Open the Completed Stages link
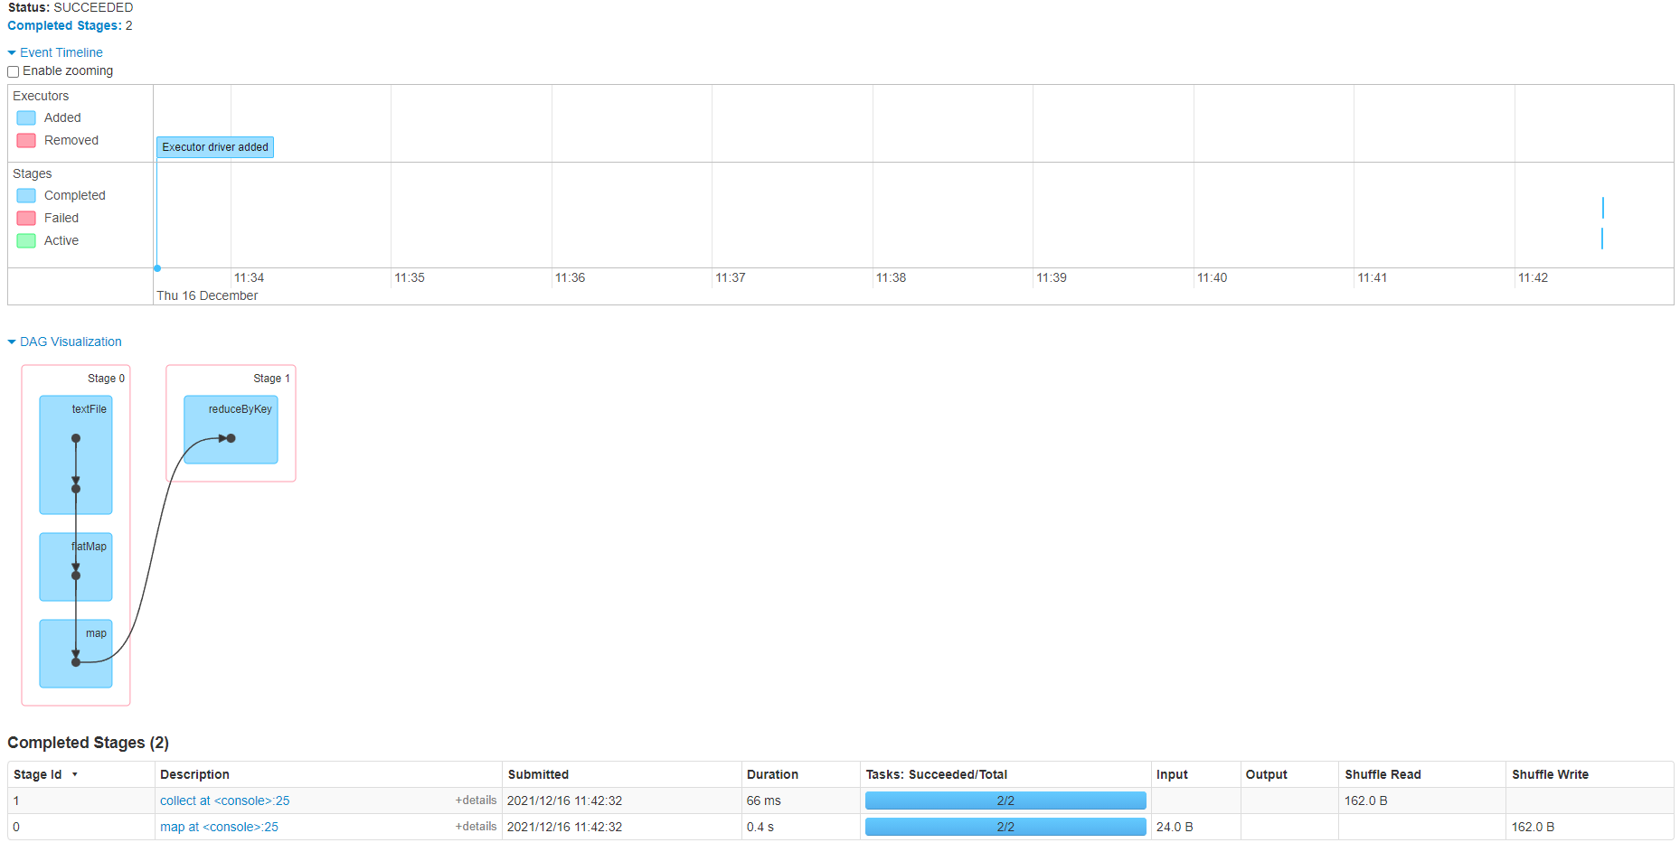This screenshot has height=852, width=1680. pyautogui.click(x=64, y=25)
